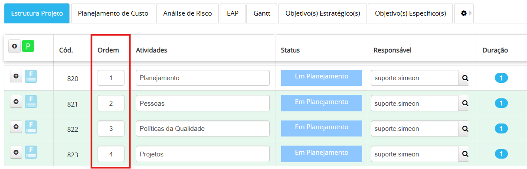Click the duration badge for row 821
Viewport: 527px width, 169px height.
(x=501, y=103)
